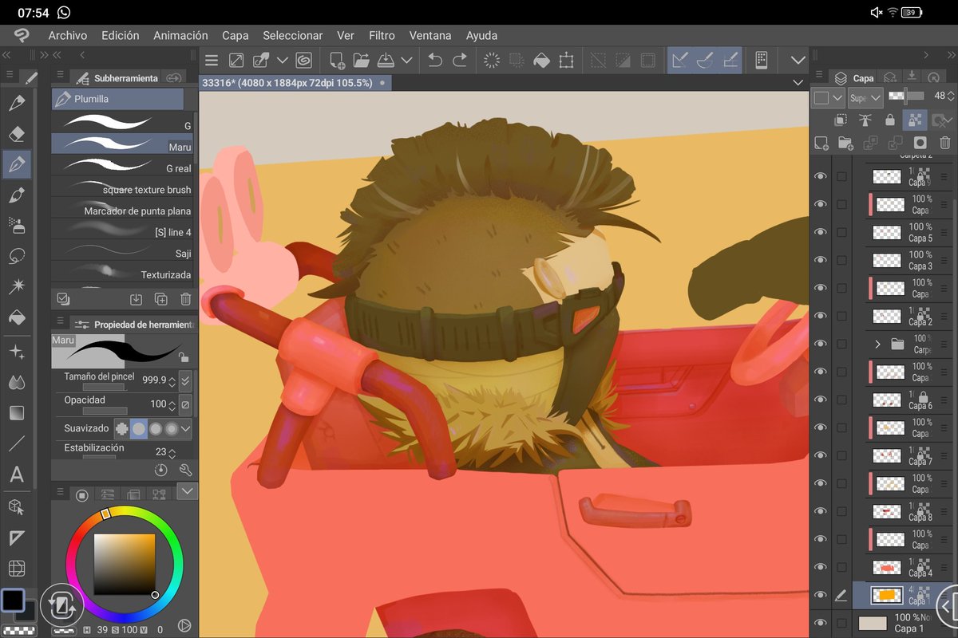Toggle Clip to Layer Below
Screen dimensions: 958x638
(841, 120)
